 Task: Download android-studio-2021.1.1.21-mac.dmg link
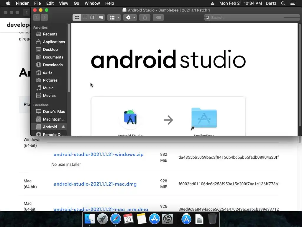95,184
